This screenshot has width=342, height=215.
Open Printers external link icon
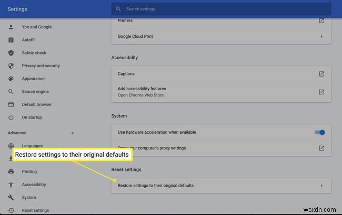(321, 20)
